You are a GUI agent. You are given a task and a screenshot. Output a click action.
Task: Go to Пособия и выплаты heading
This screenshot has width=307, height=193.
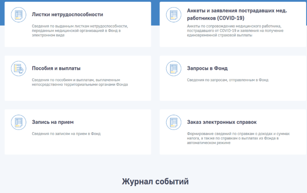[x=56, y=68]
